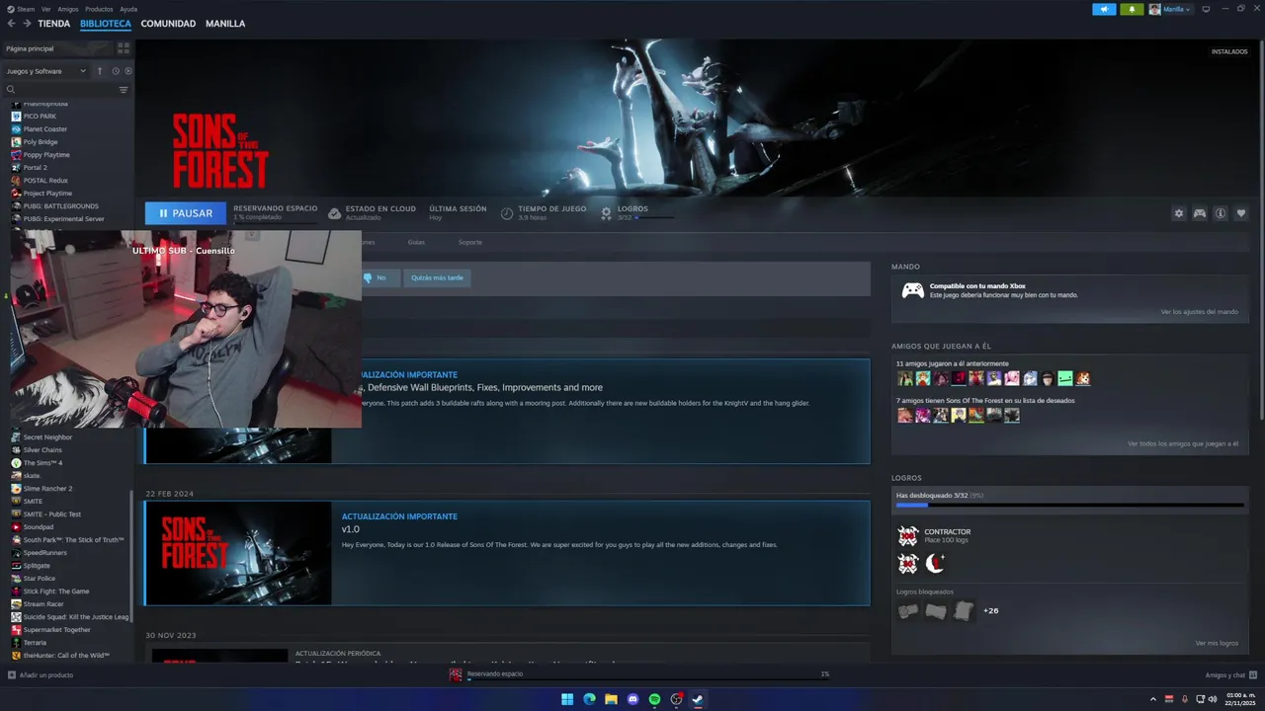Open the game info icon

pyautogui.click(x=1221, y=213)
